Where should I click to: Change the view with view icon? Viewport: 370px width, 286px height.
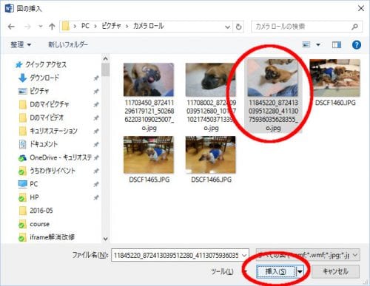click(x=306, y=44)
